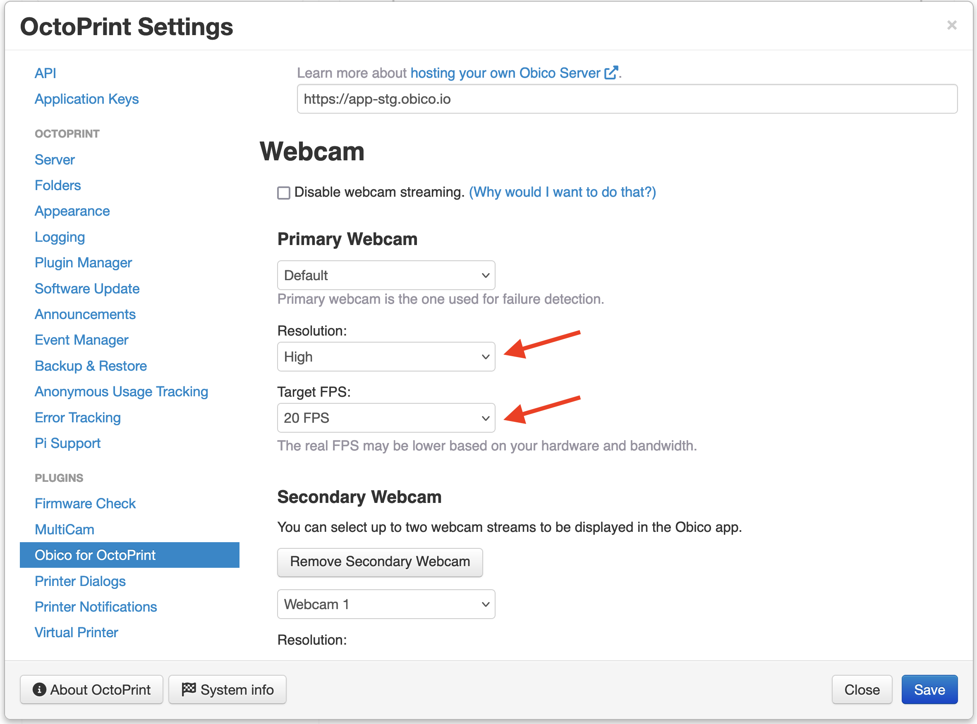Go to Software Update section
The height and width of the screenshot is (724, 977).
(x=87, y=288)
